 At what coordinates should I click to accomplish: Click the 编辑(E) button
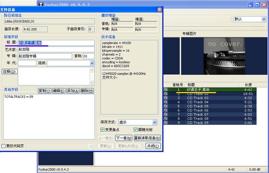click(59, 91)
